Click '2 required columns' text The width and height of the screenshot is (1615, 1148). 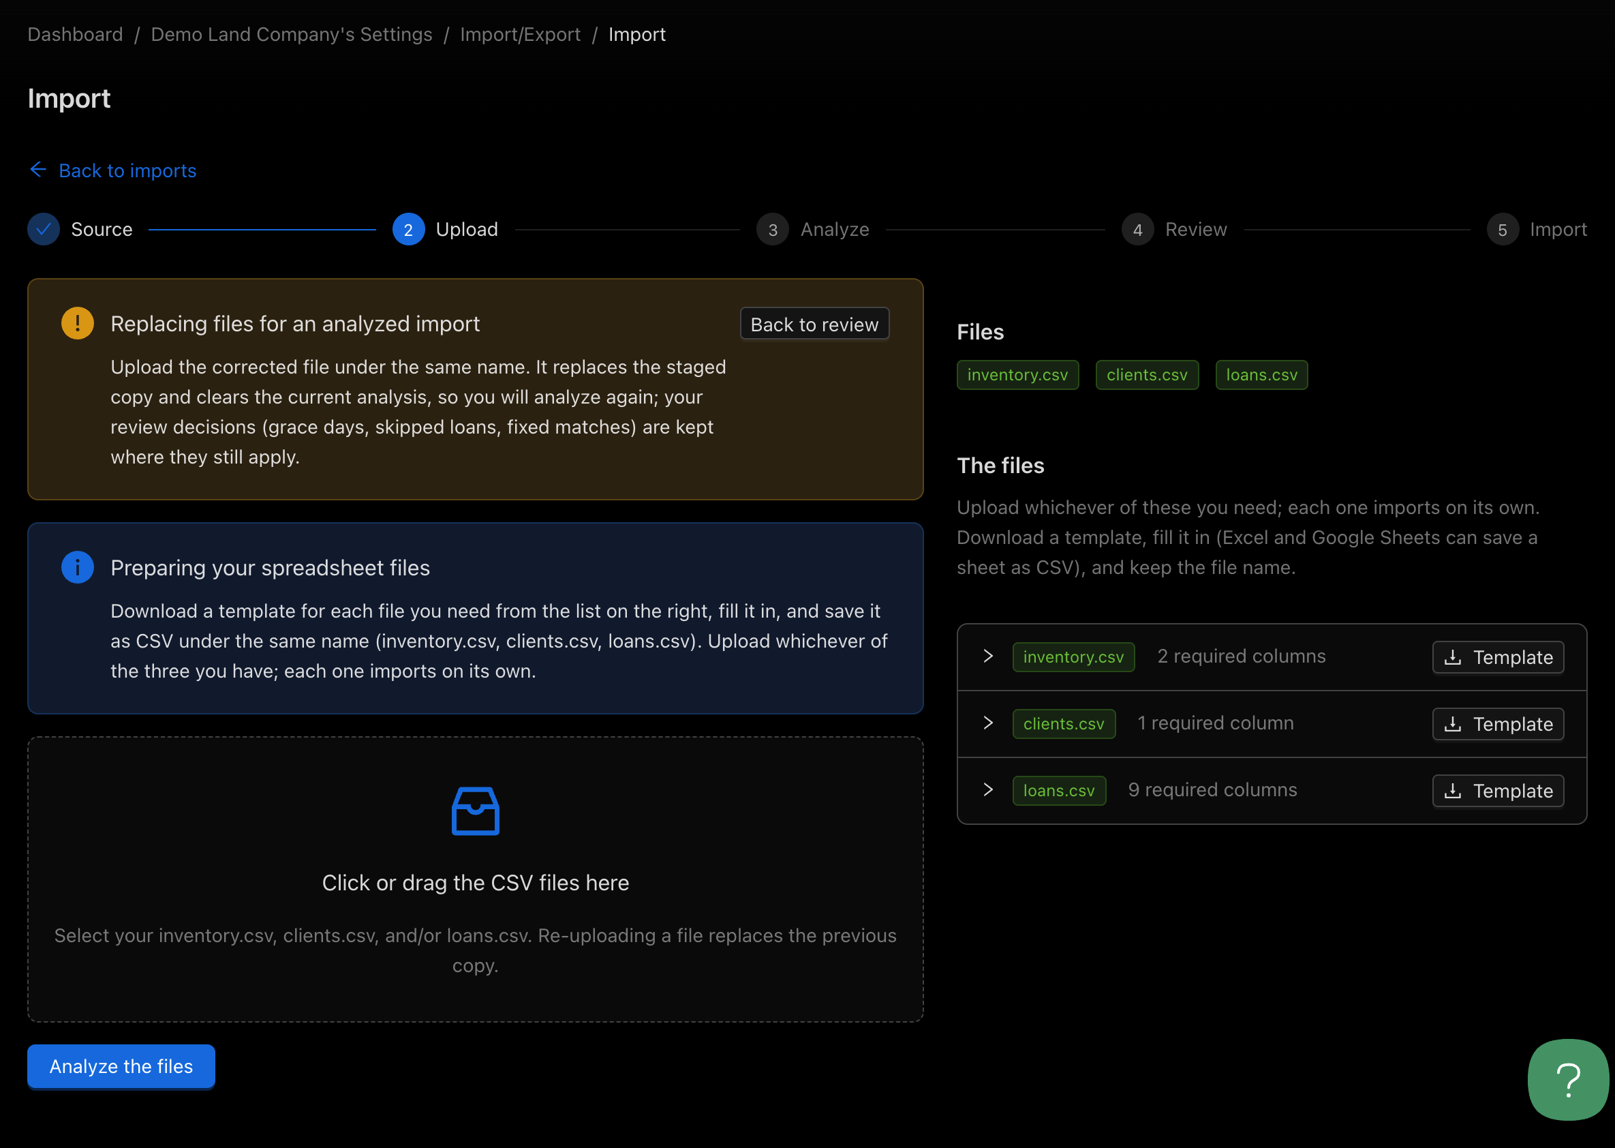[x=1242, y=656]
